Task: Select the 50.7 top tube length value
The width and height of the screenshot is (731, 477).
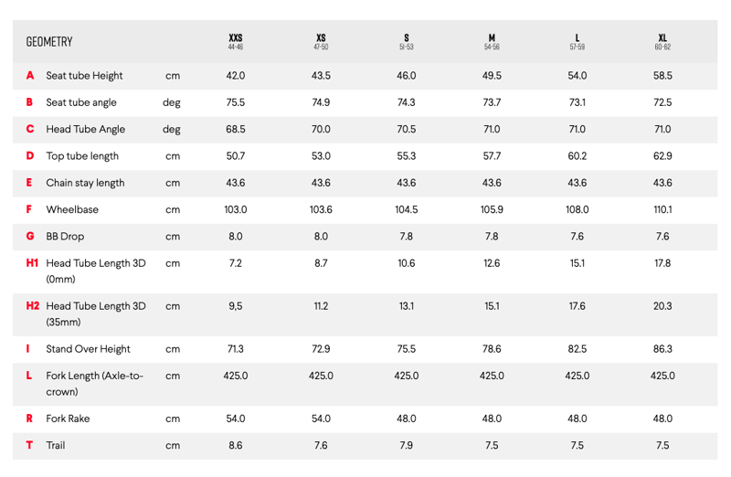Action: point(236,156)
